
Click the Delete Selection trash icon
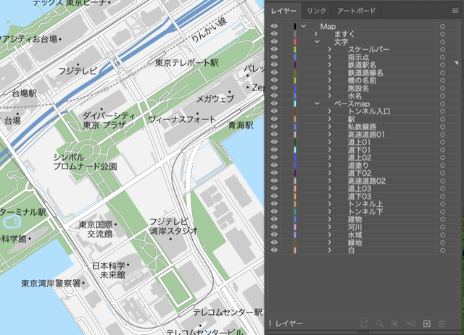click(x=442, y=323)
